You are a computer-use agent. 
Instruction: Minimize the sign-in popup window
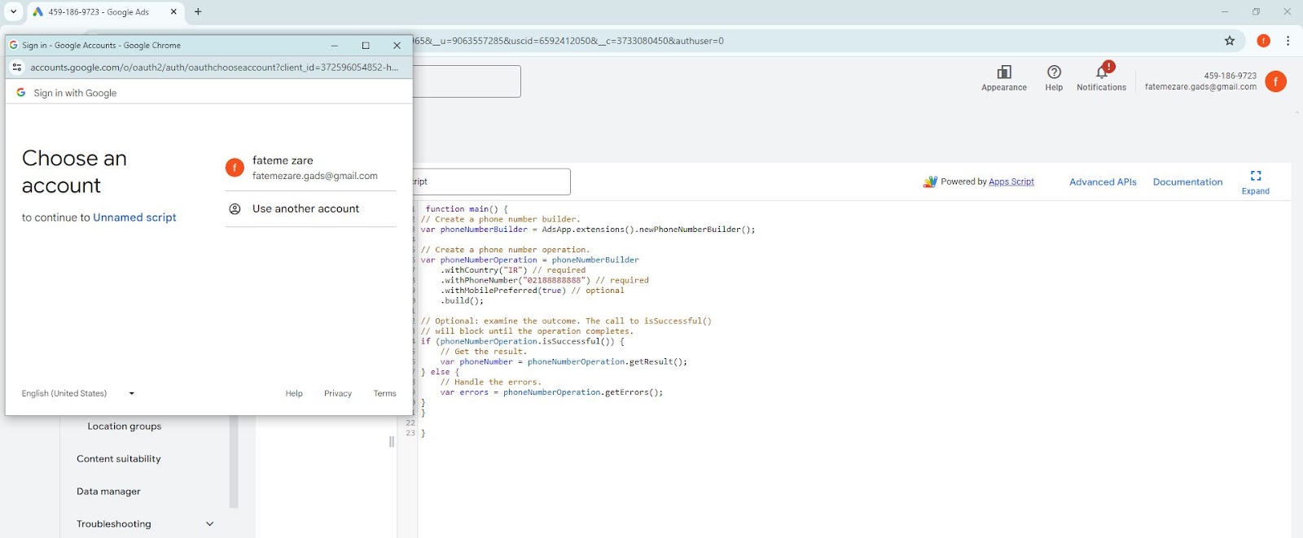click(334, 46)
